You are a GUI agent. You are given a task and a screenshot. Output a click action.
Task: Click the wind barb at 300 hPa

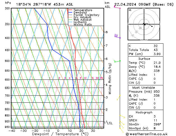point(117,8)
